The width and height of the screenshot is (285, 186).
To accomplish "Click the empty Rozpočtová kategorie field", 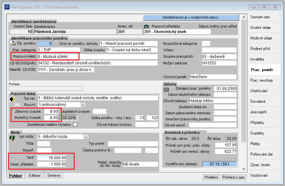I will point(206,43).
